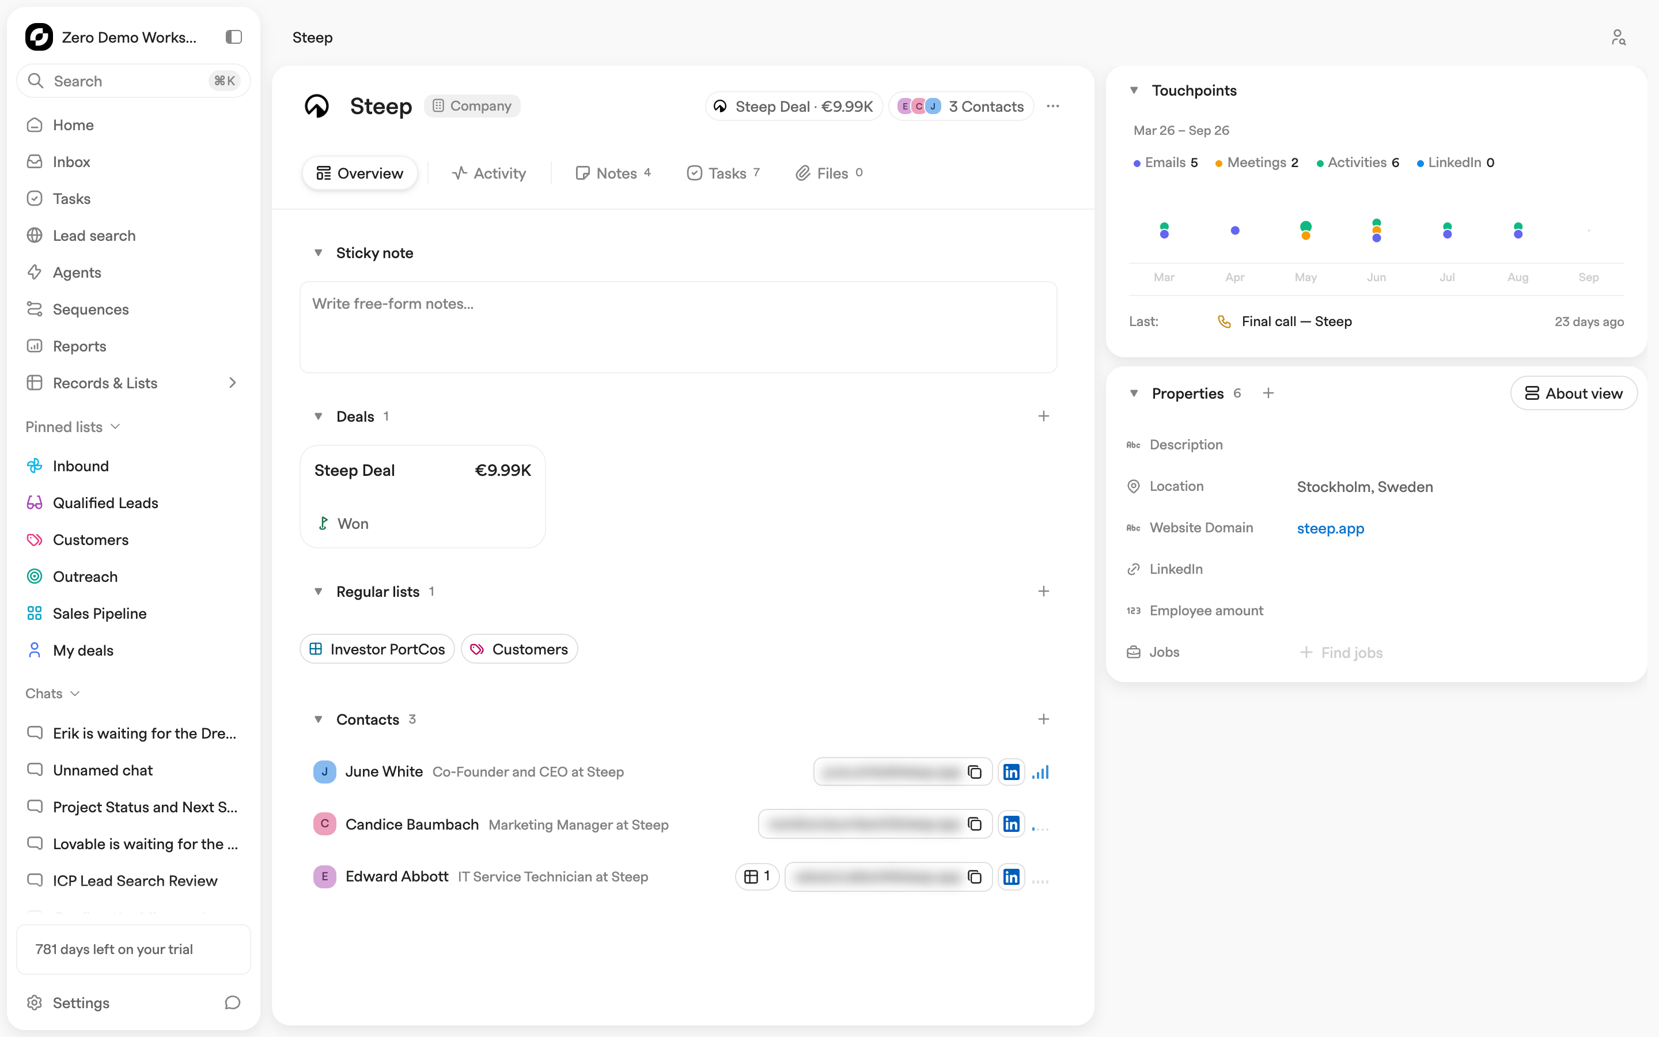The width and height of the screenshot is (1659, 1037).
Task: Collapse the Chats group
Action: tap(53, 694)
